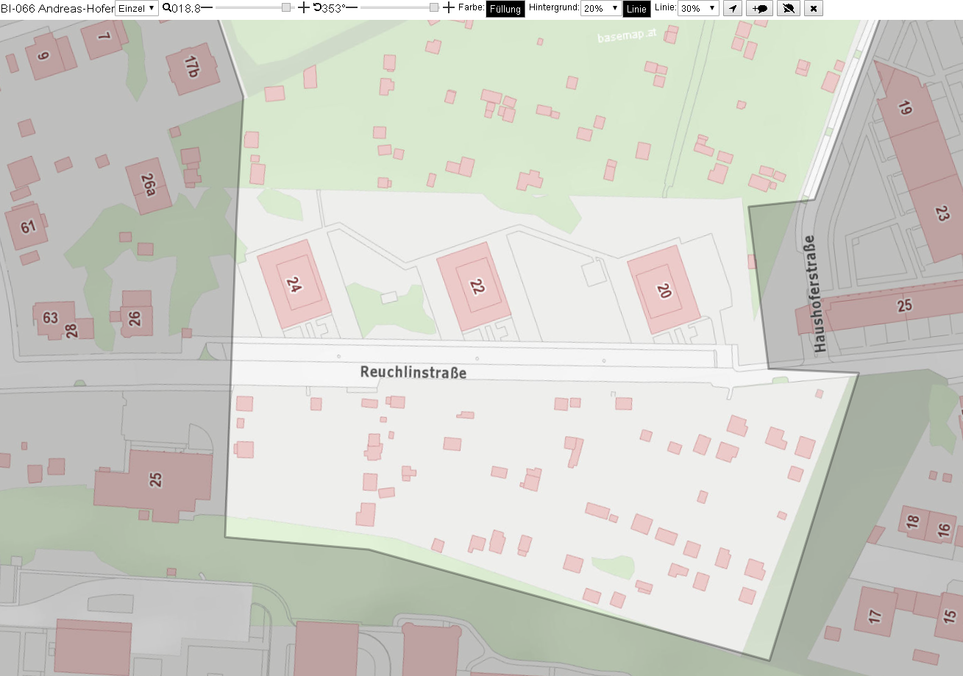The height and width of the screenshot is (676, 963).
Task: Click the Reuchlinstraße street label
Action: coord(413,372)
